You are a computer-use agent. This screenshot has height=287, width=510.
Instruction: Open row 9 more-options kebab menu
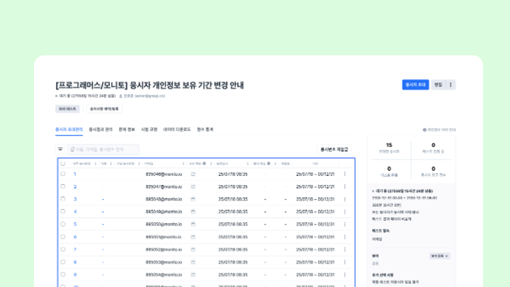345,275
